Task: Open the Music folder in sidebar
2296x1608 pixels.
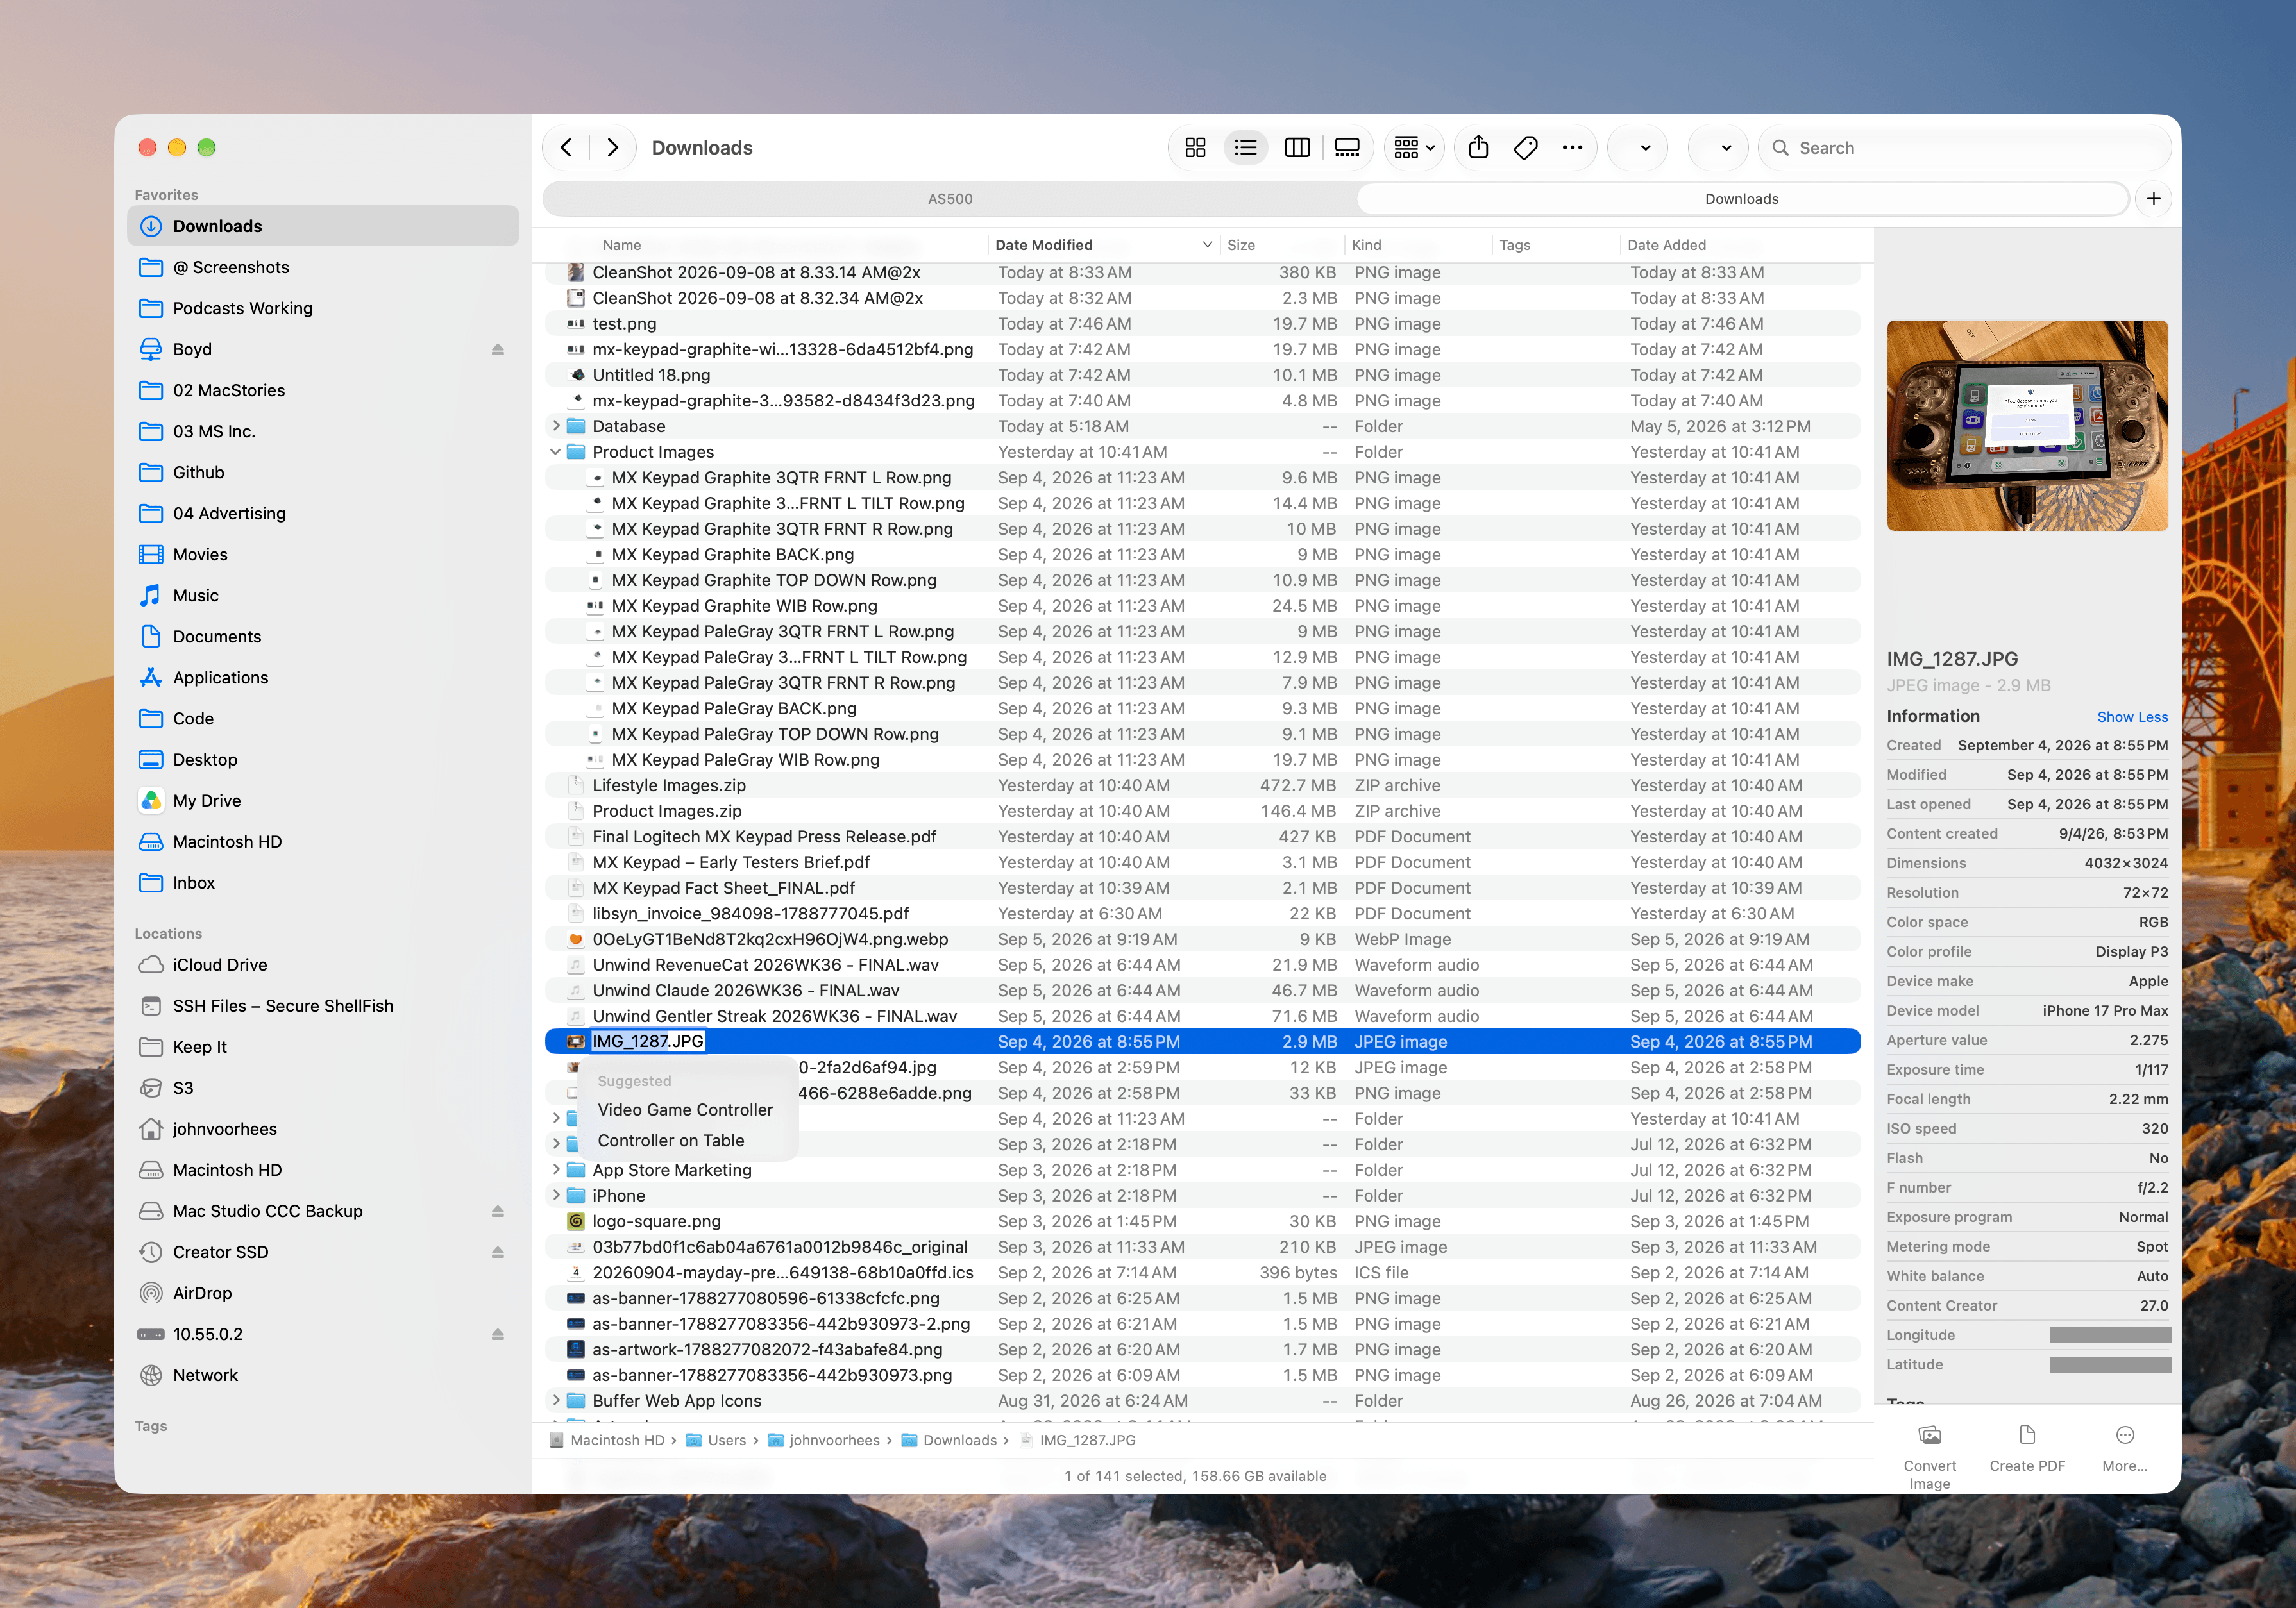Action: [323, 595]
